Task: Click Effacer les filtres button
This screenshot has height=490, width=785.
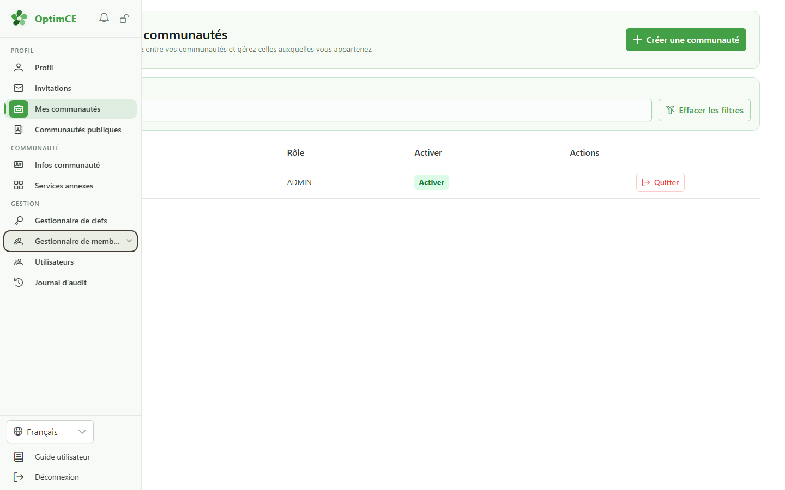Action: (704, 110)
